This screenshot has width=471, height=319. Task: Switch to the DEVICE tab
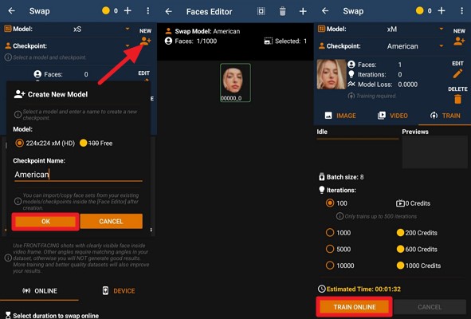click(119, 291)
